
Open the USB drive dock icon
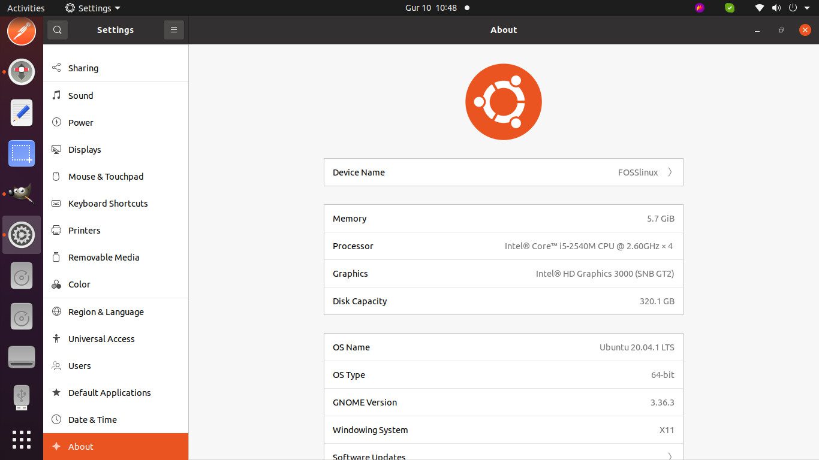pos(22,397)
